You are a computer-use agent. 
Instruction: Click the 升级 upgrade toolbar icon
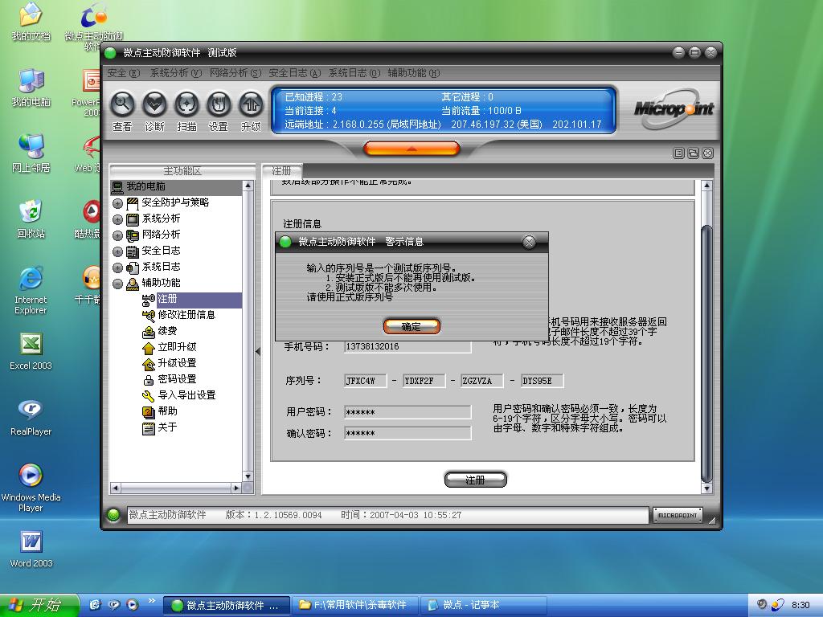point(251,104)
